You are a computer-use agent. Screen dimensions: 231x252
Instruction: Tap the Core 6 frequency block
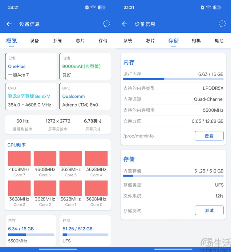45,159
